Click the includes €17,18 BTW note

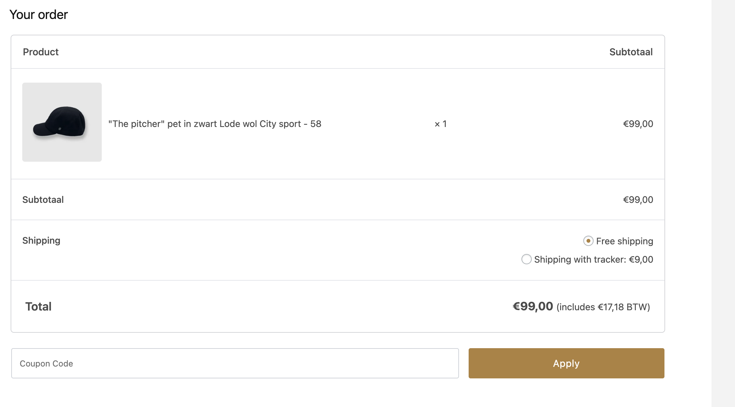click(603, 307)
